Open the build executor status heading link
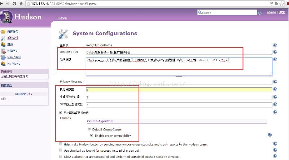 6,85
